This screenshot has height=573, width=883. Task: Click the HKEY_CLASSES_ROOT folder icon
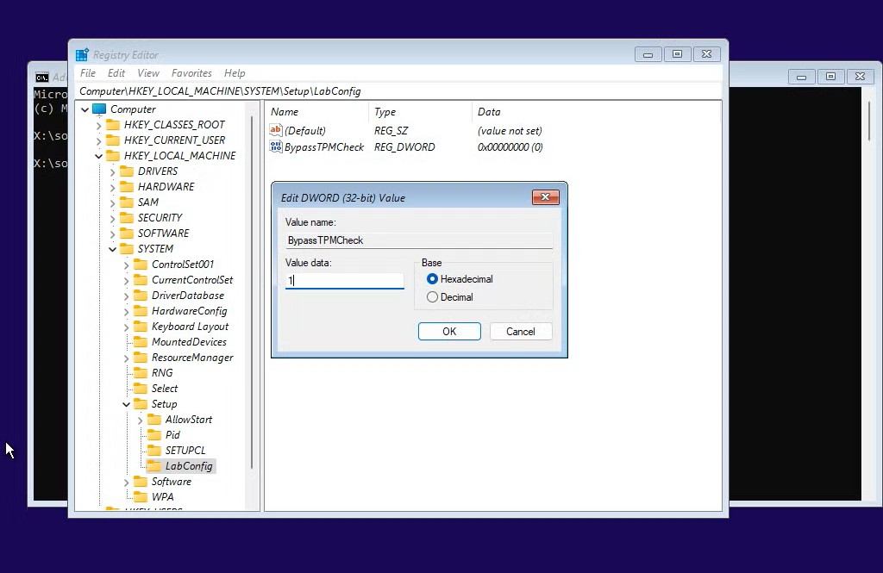[x=113, y=125]
